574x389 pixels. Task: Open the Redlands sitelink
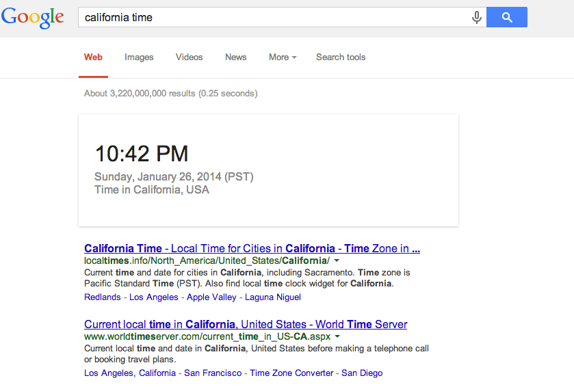point(103,297)
